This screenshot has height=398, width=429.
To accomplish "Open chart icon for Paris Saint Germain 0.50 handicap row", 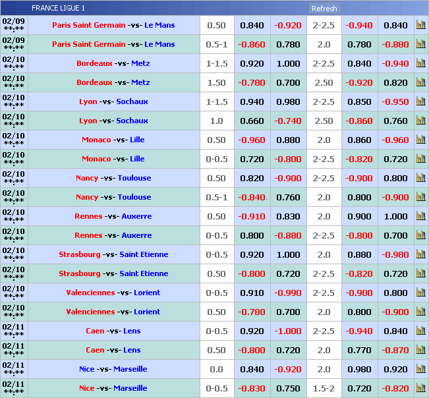I will pyautogui.click(x=420, y=25).
